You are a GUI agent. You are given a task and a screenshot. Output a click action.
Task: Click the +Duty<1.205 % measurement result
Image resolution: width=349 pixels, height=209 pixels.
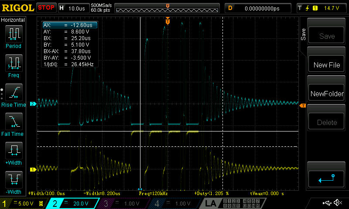pos(212,193)
